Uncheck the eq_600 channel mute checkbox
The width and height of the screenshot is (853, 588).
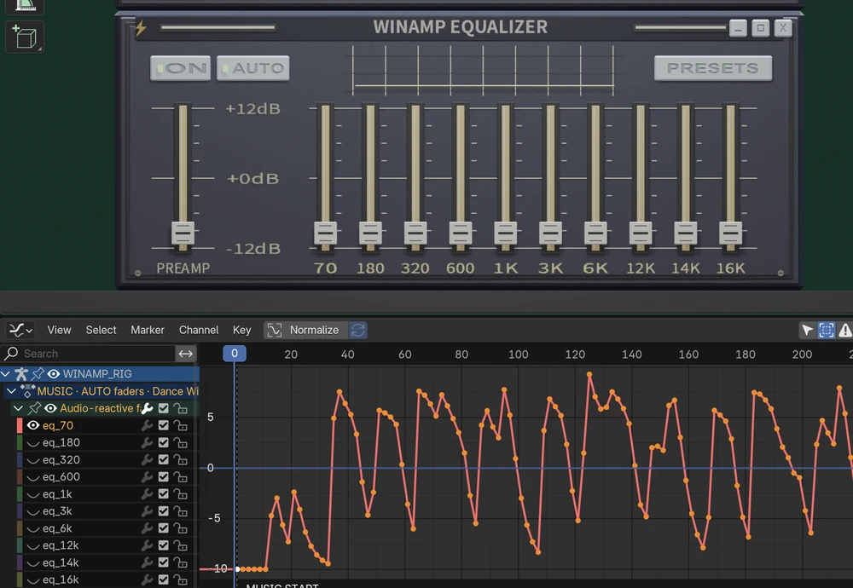[163, 477]
